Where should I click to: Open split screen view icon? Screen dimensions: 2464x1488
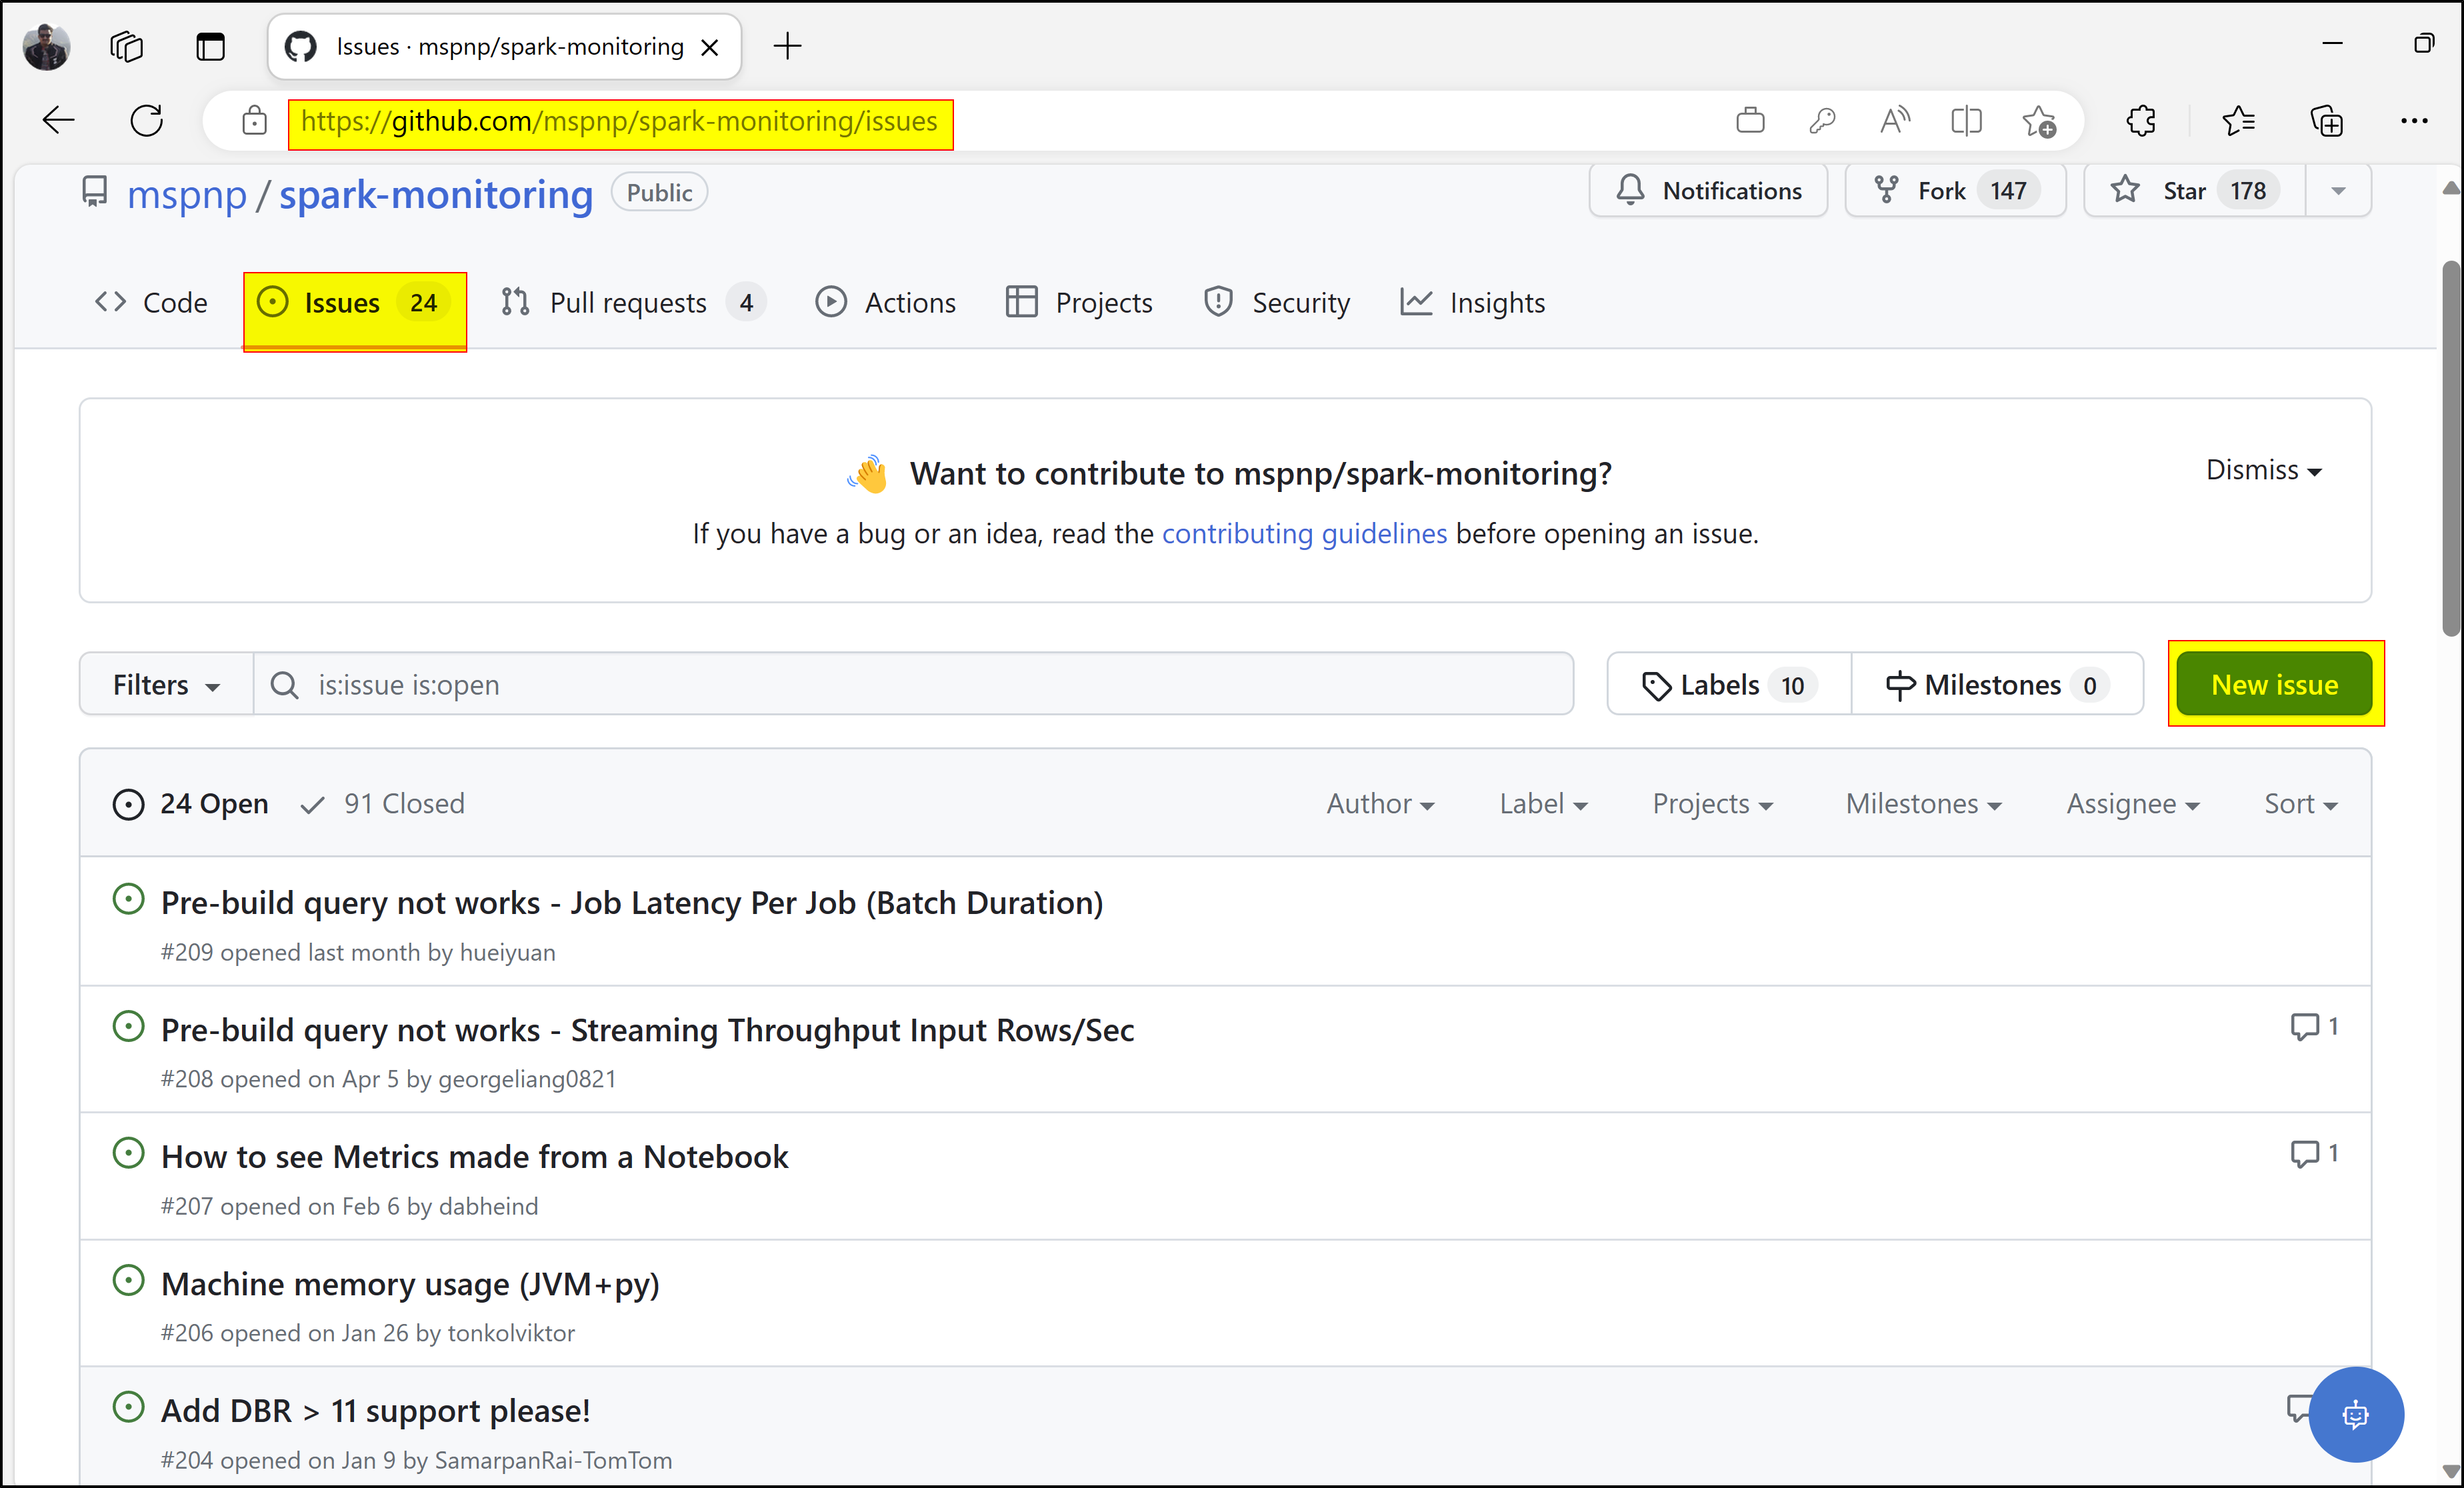pyautogui.click(x=1966, y=121)
